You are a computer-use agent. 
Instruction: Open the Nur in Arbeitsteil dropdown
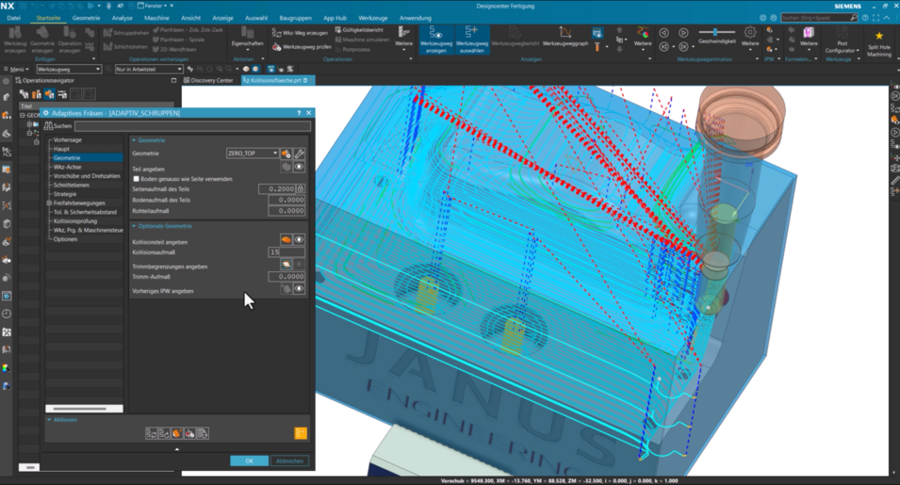(149, 69)
